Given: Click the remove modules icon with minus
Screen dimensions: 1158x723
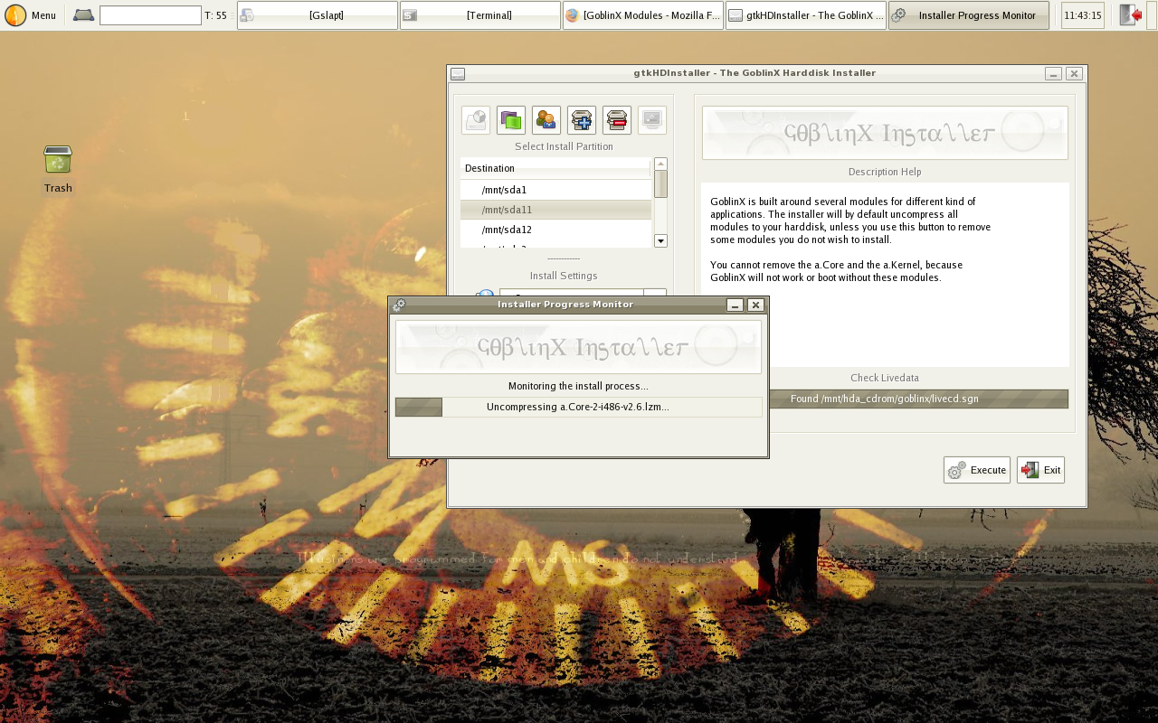Looking at the screenshot, I should (x=617, y=120).
